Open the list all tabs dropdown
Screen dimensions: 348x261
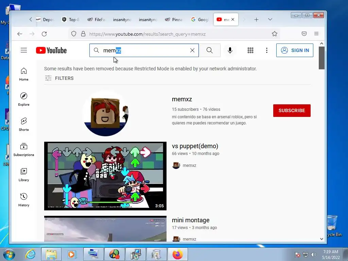click(x=270, y=19)
